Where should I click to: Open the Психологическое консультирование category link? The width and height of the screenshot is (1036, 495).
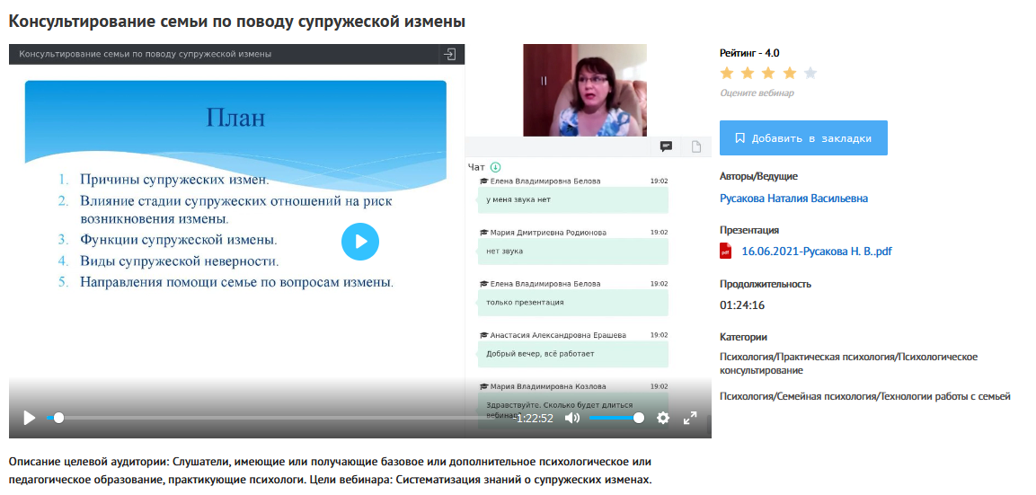point(848,363)
